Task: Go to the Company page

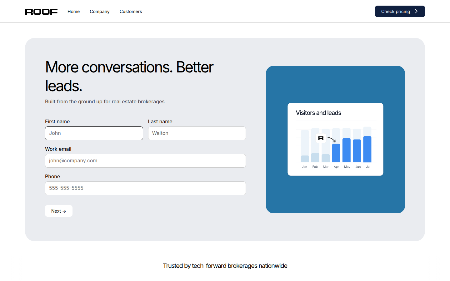Action: coord(99,12)
